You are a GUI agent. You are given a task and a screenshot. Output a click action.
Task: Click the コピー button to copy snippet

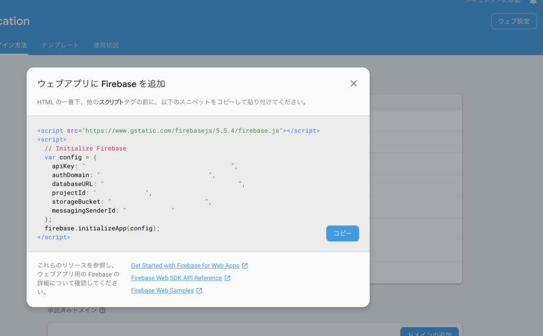[x=343, y=234]
